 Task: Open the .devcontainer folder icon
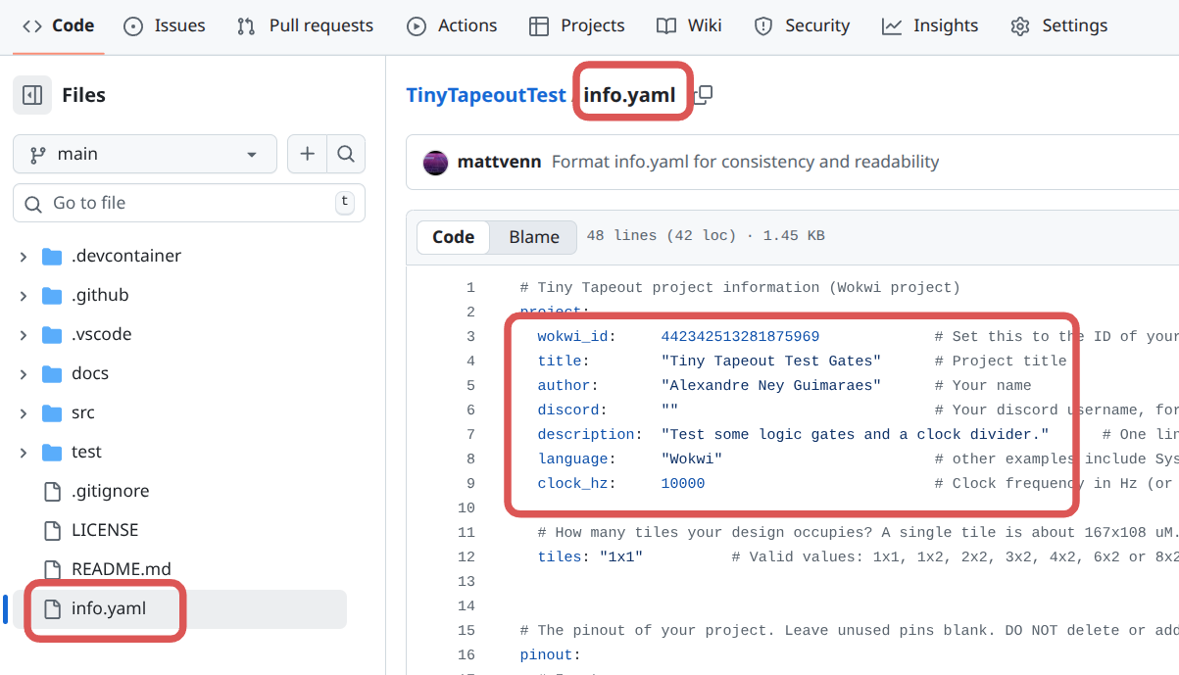coord(53,256)
